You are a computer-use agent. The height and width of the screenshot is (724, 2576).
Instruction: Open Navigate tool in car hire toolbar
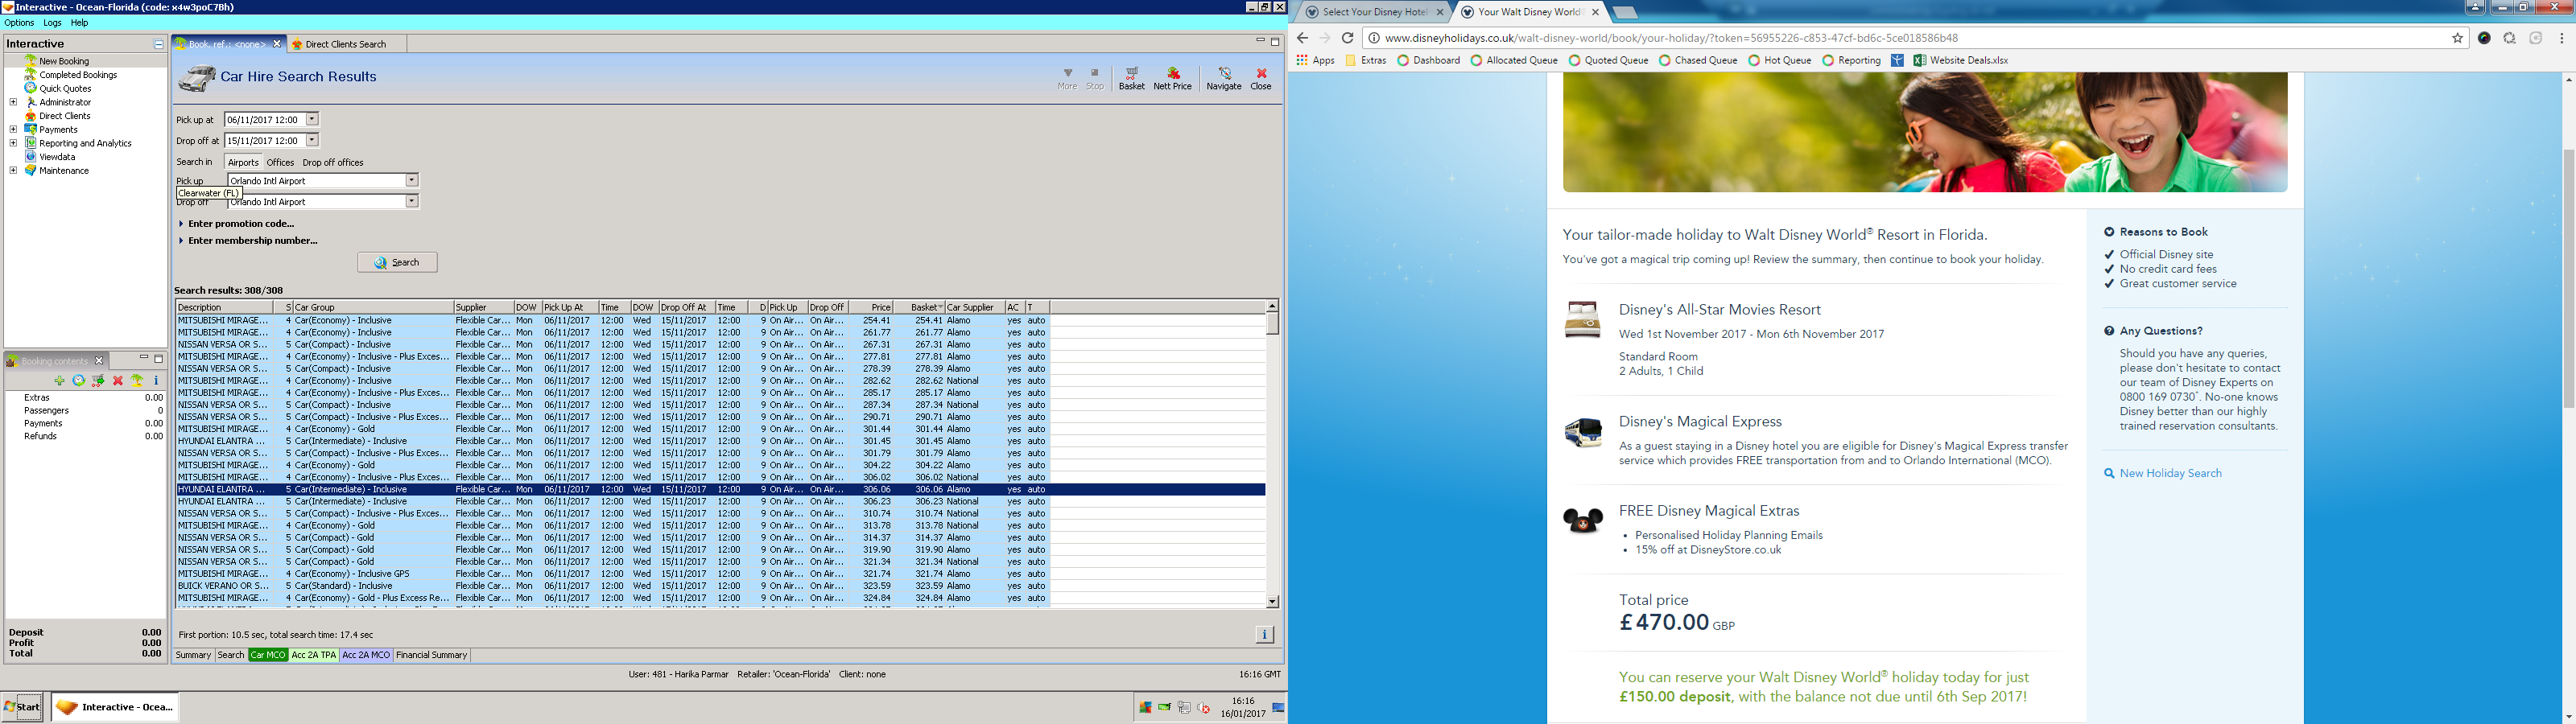point(1223,79)
